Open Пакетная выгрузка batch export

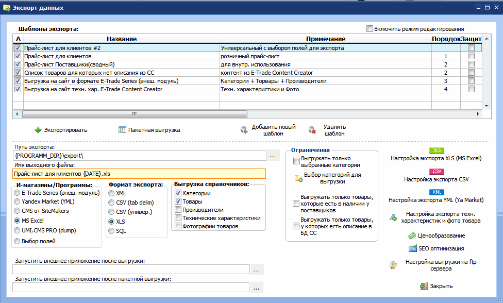click(154, 130)
